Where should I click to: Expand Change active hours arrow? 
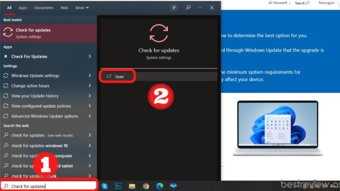pyautogui.click(x=90, y=86)
